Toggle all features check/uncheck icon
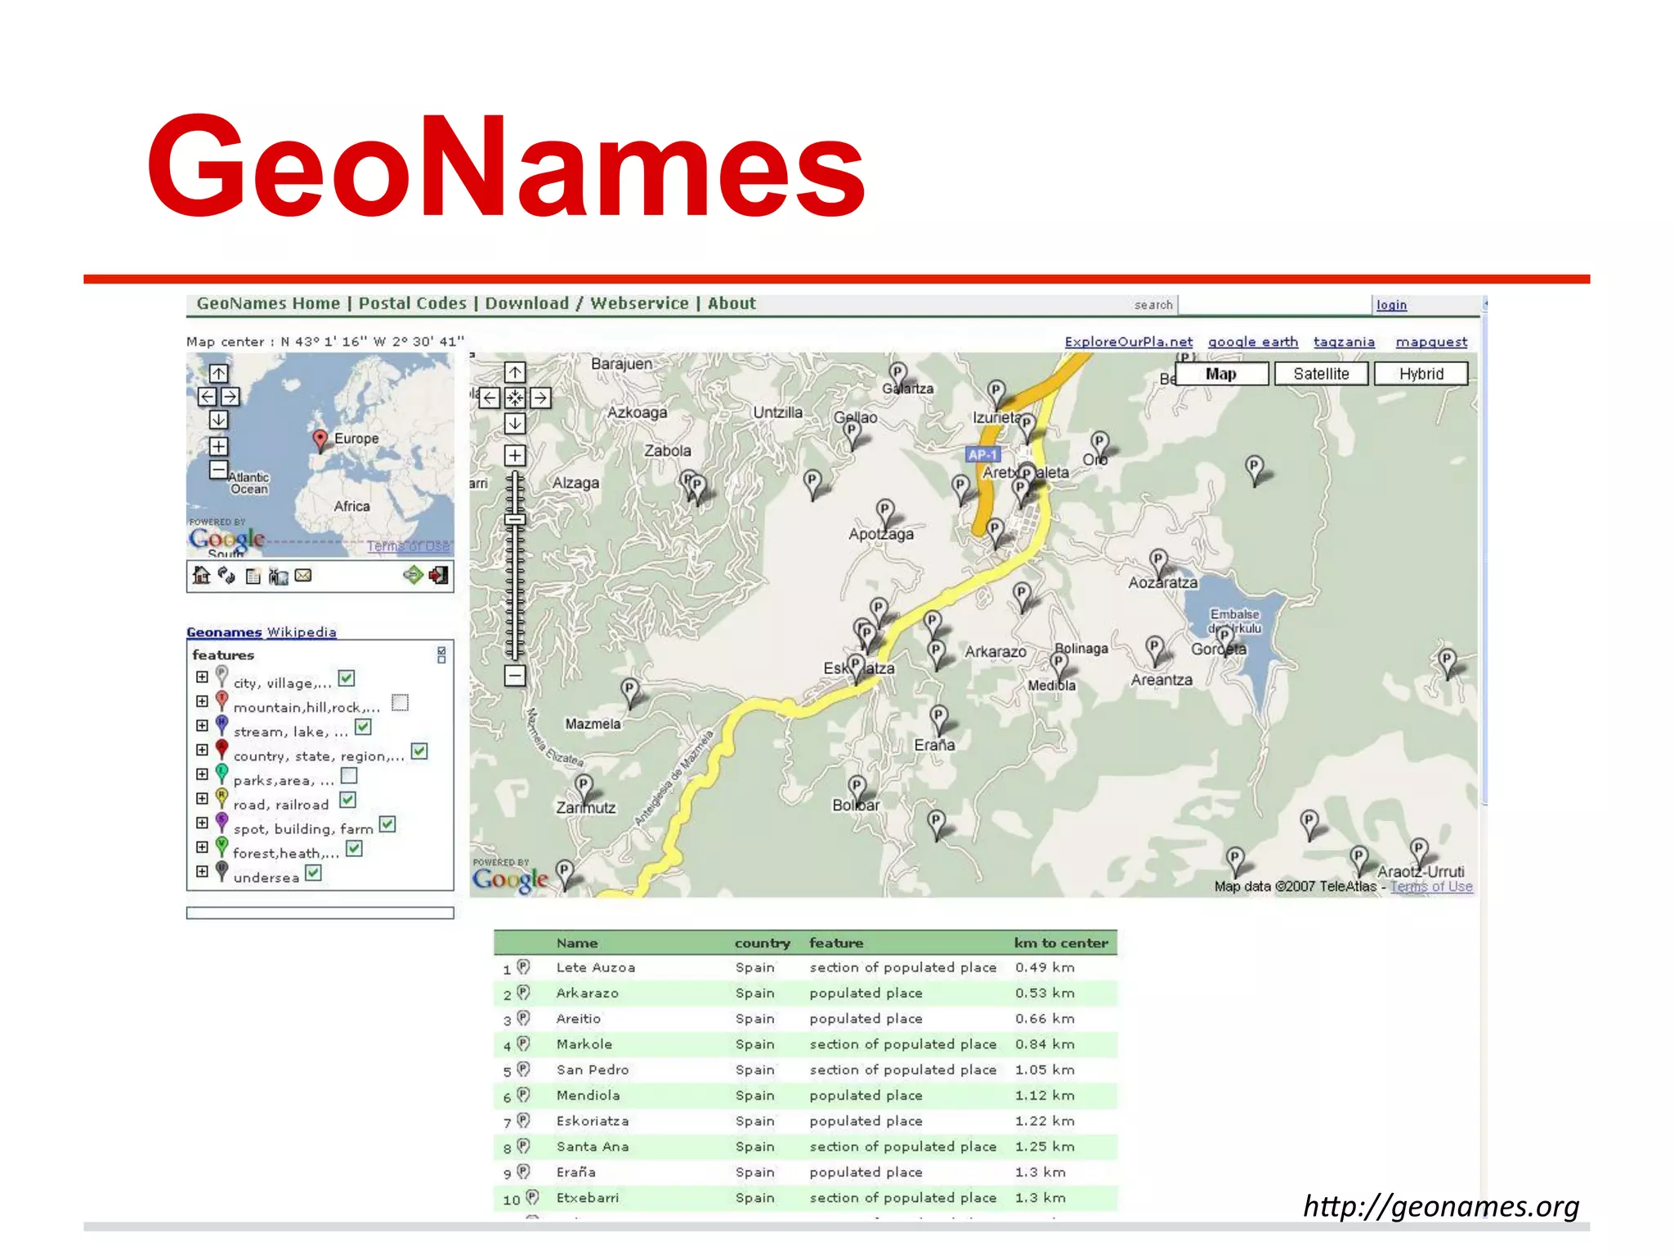 [x=441, y=655]
